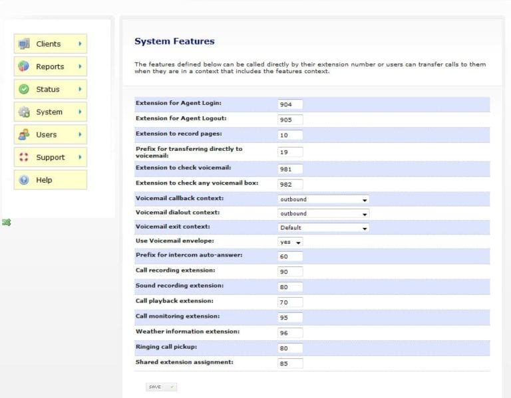Open the System menu item

51,112
